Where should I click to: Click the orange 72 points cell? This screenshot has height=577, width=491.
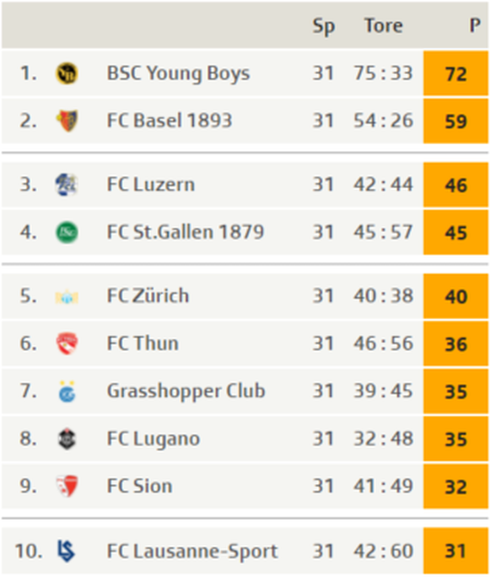click(x=456, y=73)
